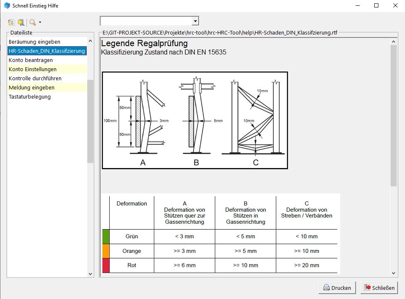Select 'Tastaturbelegung' list entry
This screenshot has height=299, width=405.
point(29,97)
